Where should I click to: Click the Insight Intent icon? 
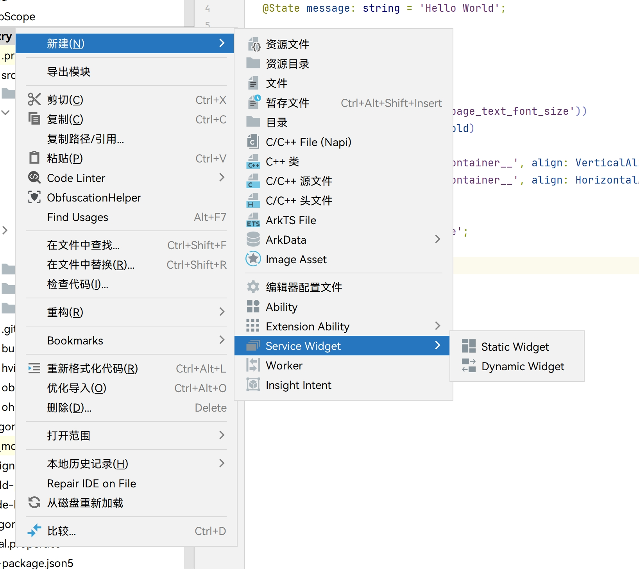point(253,385)
